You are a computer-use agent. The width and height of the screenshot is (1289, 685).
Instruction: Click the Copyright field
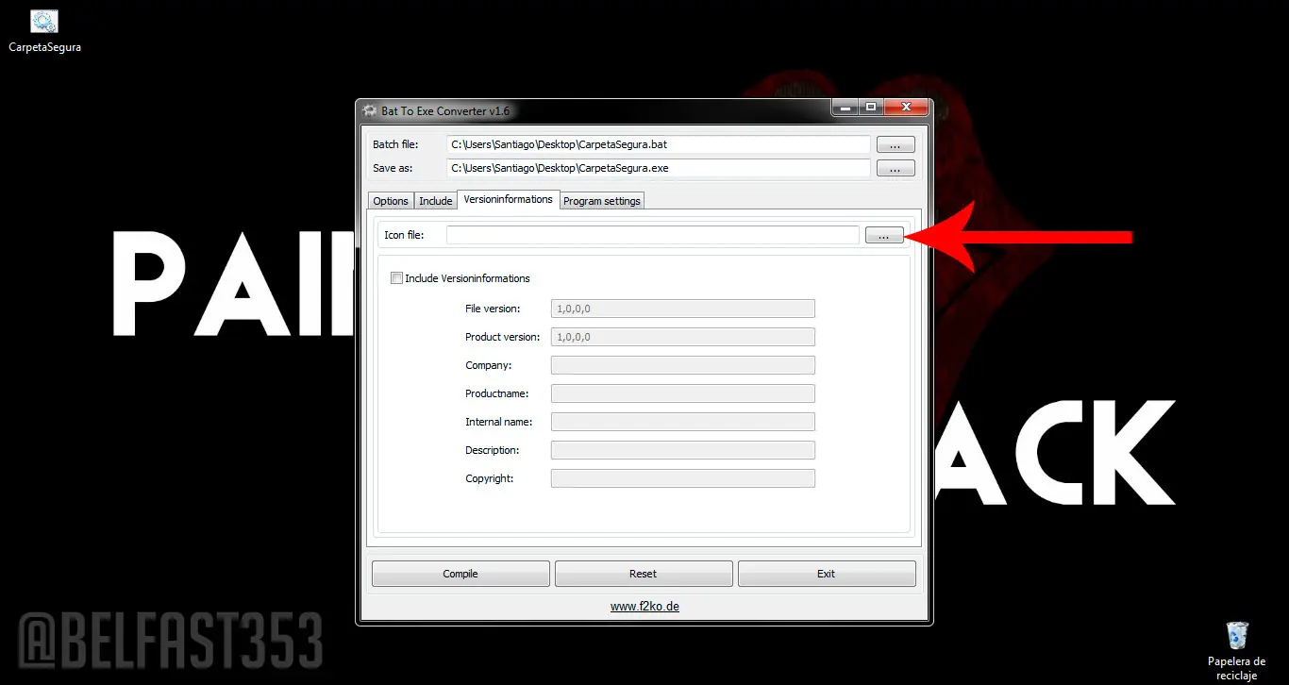(683, 478)
